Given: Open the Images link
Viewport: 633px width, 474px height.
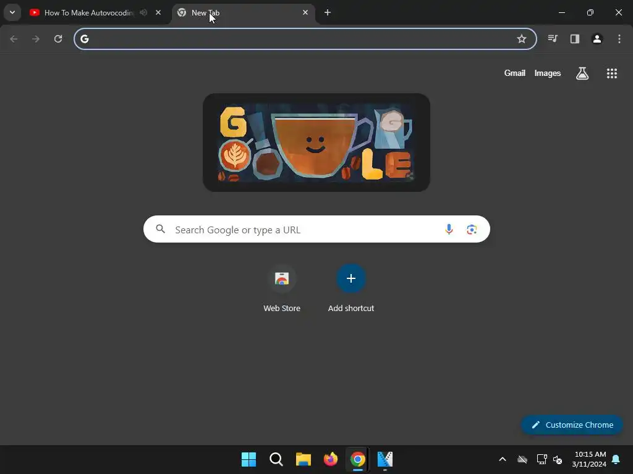Looking at the screenshot, I should coord(548,73).
